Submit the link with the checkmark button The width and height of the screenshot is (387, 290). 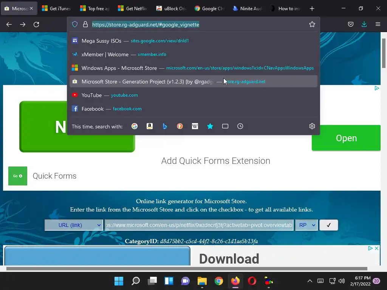328,225
